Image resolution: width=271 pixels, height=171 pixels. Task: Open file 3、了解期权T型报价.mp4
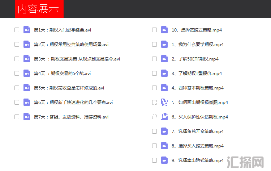[x=197, y=73]
